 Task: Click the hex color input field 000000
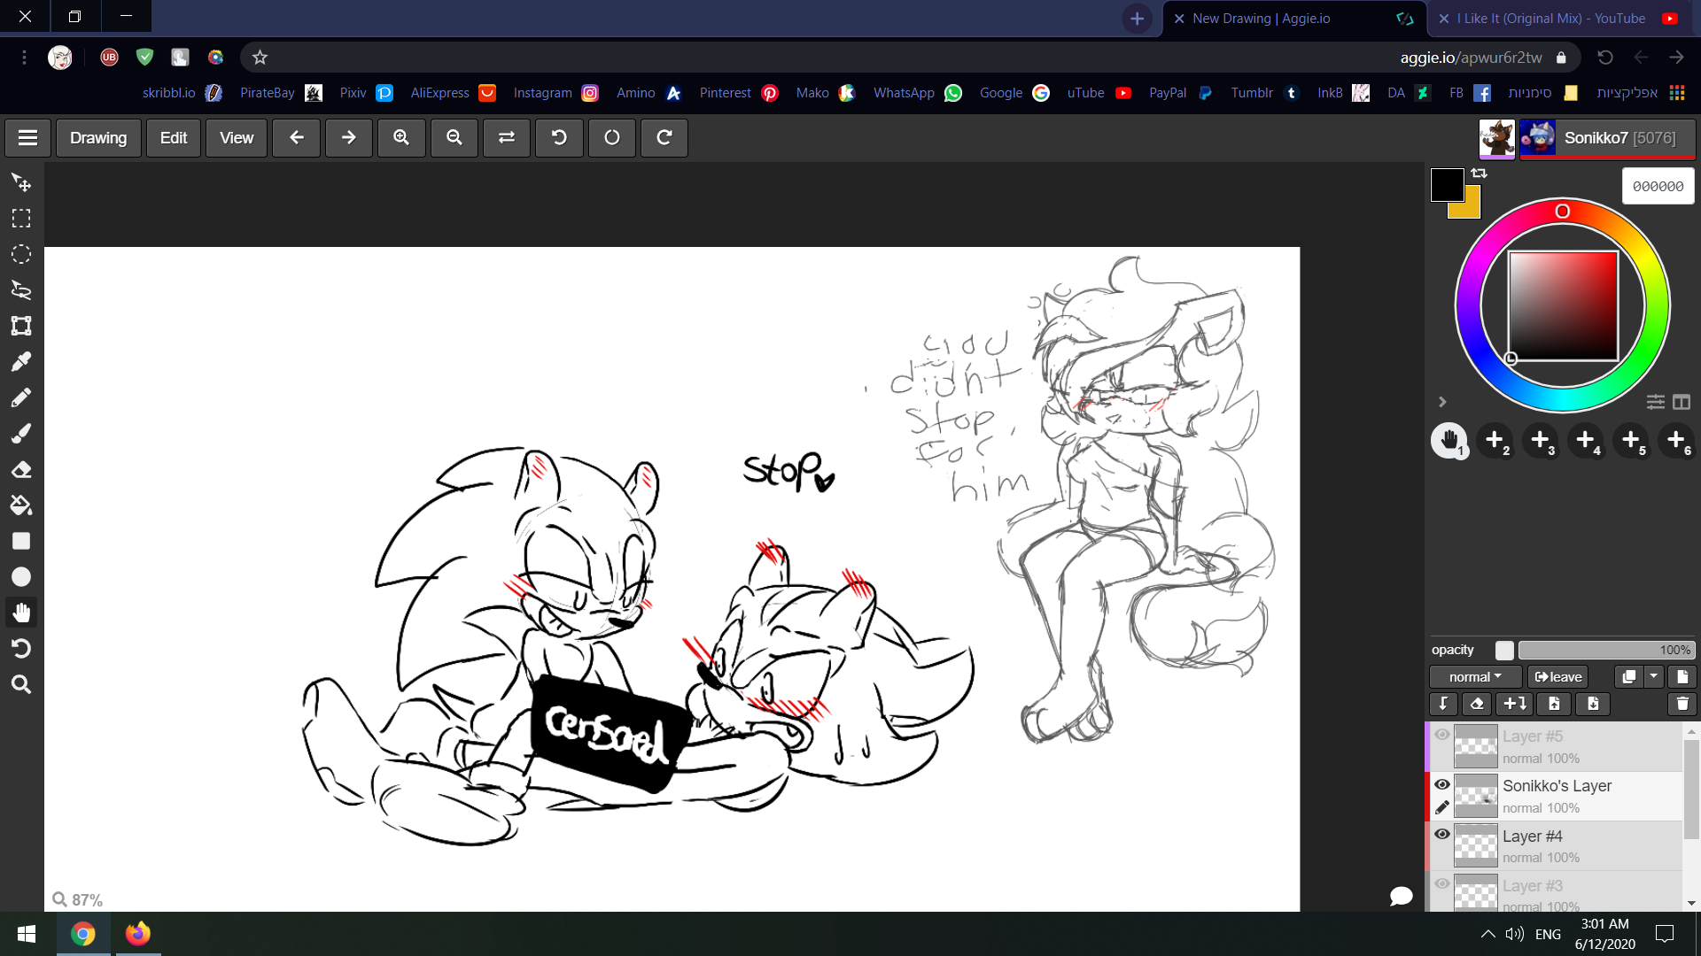click(1658, 187)
